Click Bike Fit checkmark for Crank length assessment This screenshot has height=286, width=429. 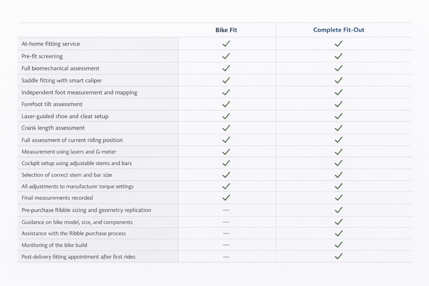pos(226,128)
